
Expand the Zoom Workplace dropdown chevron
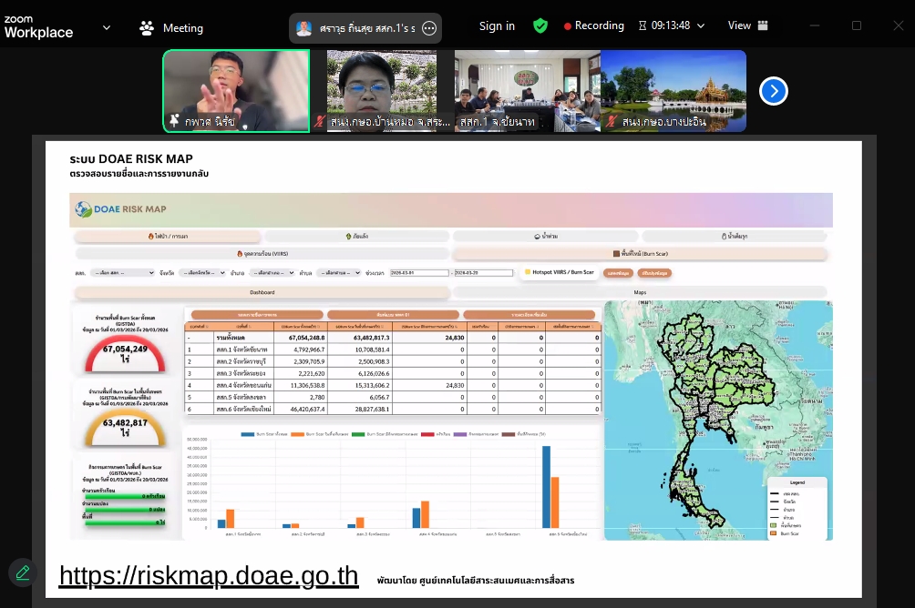pos(107,28)
